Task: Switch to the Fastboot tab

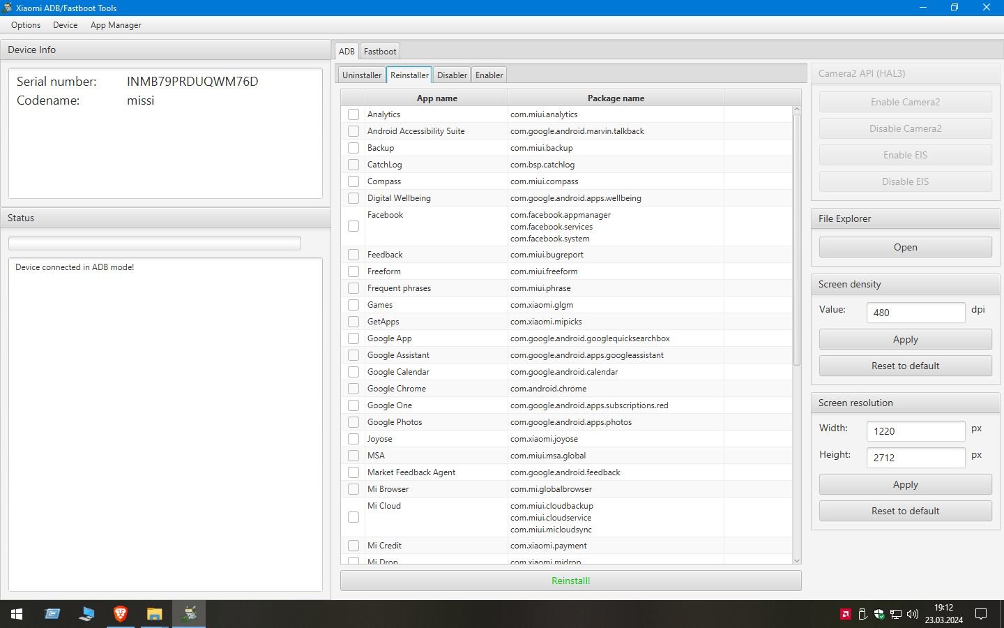Action: [380, 51]
